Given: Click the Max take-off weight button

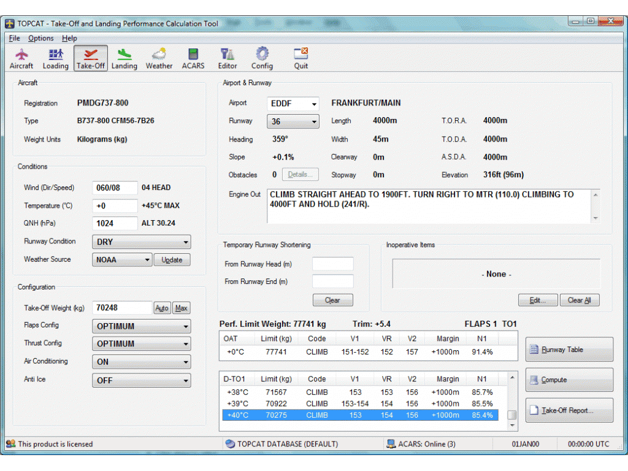Looking at the screenshot, I should click(181, 308).
